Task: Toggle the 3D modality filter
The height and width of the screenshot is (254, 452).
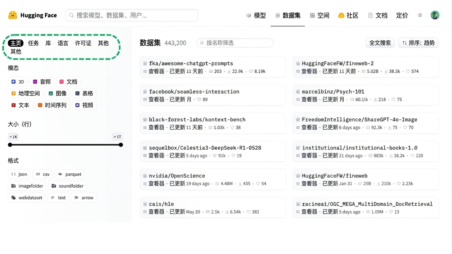Action: tap(18, 82)
